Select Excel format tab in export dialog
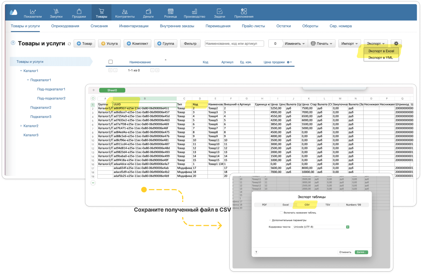This screenshot has height=274, width=422. pyautogui.click(x=286, y=205)
